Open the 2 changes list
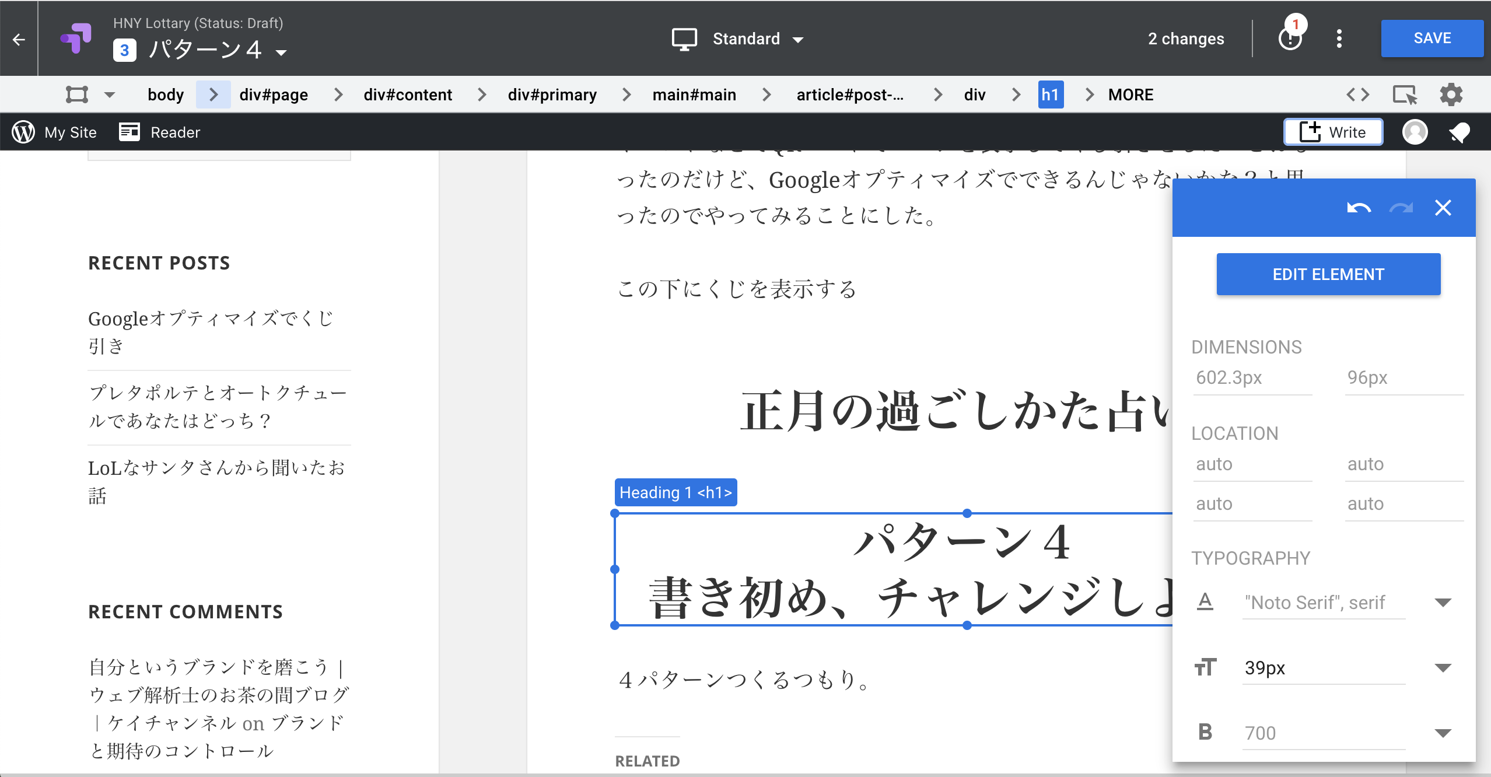Viewport: 1491px width, 777px height. tap(1186, 39)
